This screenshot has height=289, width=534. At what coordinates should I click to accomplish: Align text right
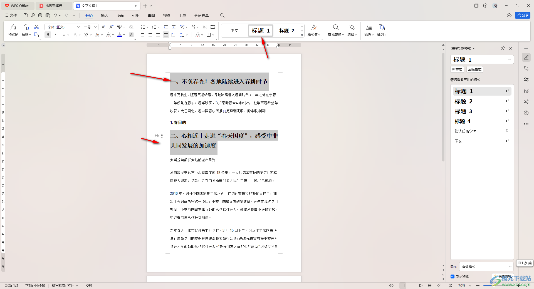158,35
